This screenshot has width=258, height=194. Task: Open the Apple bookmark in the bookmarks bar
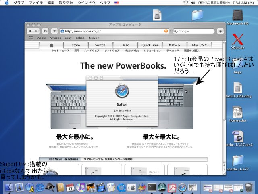point(42,38)
